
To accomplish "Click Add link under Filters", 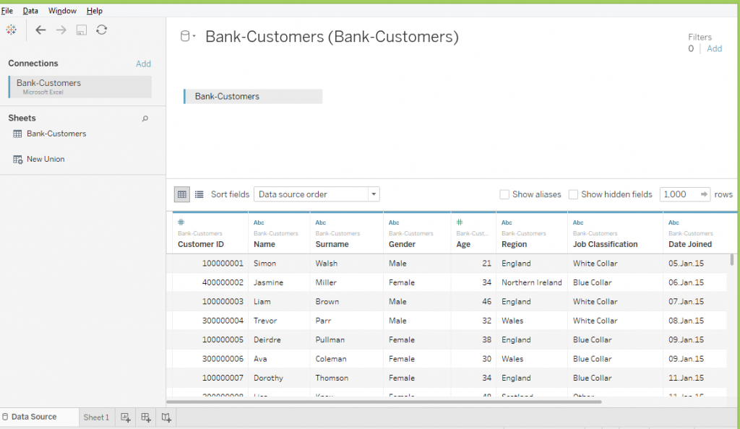I will click(714, 48).
